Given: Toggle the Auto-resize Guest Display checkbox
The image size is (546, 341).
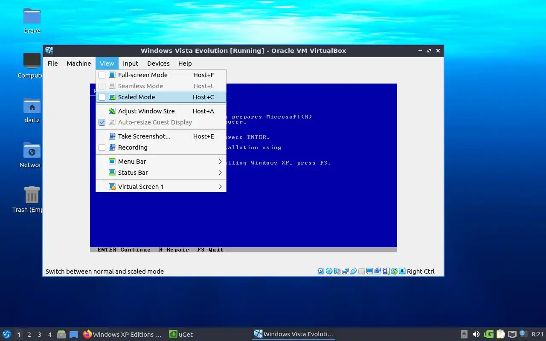Looking at the screenshot, I should pos(102,122).
